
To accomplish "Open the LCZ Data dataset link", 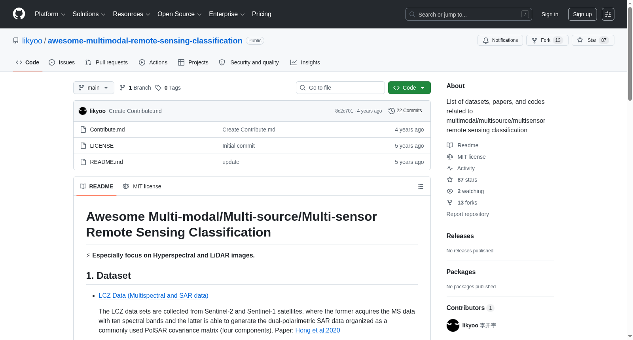I will pos(154,295).
